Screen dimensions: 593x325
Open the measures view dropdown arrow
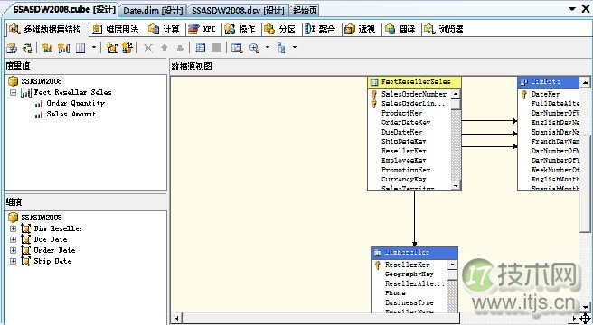pyautogui.click(x=94, y=47)
